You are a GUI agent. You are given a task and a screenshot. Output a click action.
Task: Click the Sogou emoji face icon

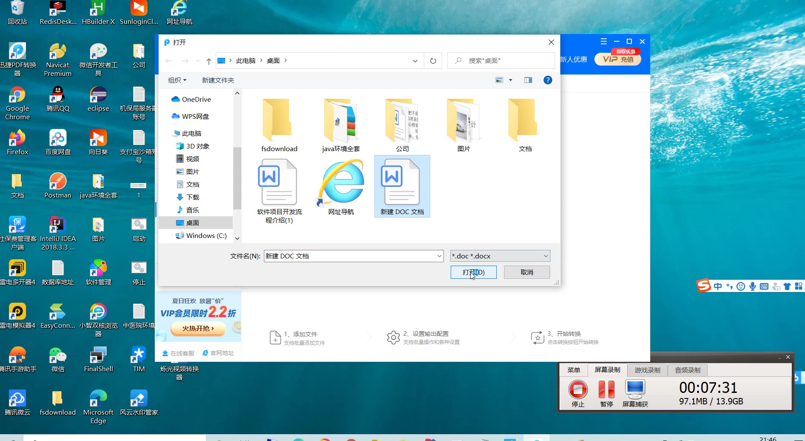pos(741,286)
